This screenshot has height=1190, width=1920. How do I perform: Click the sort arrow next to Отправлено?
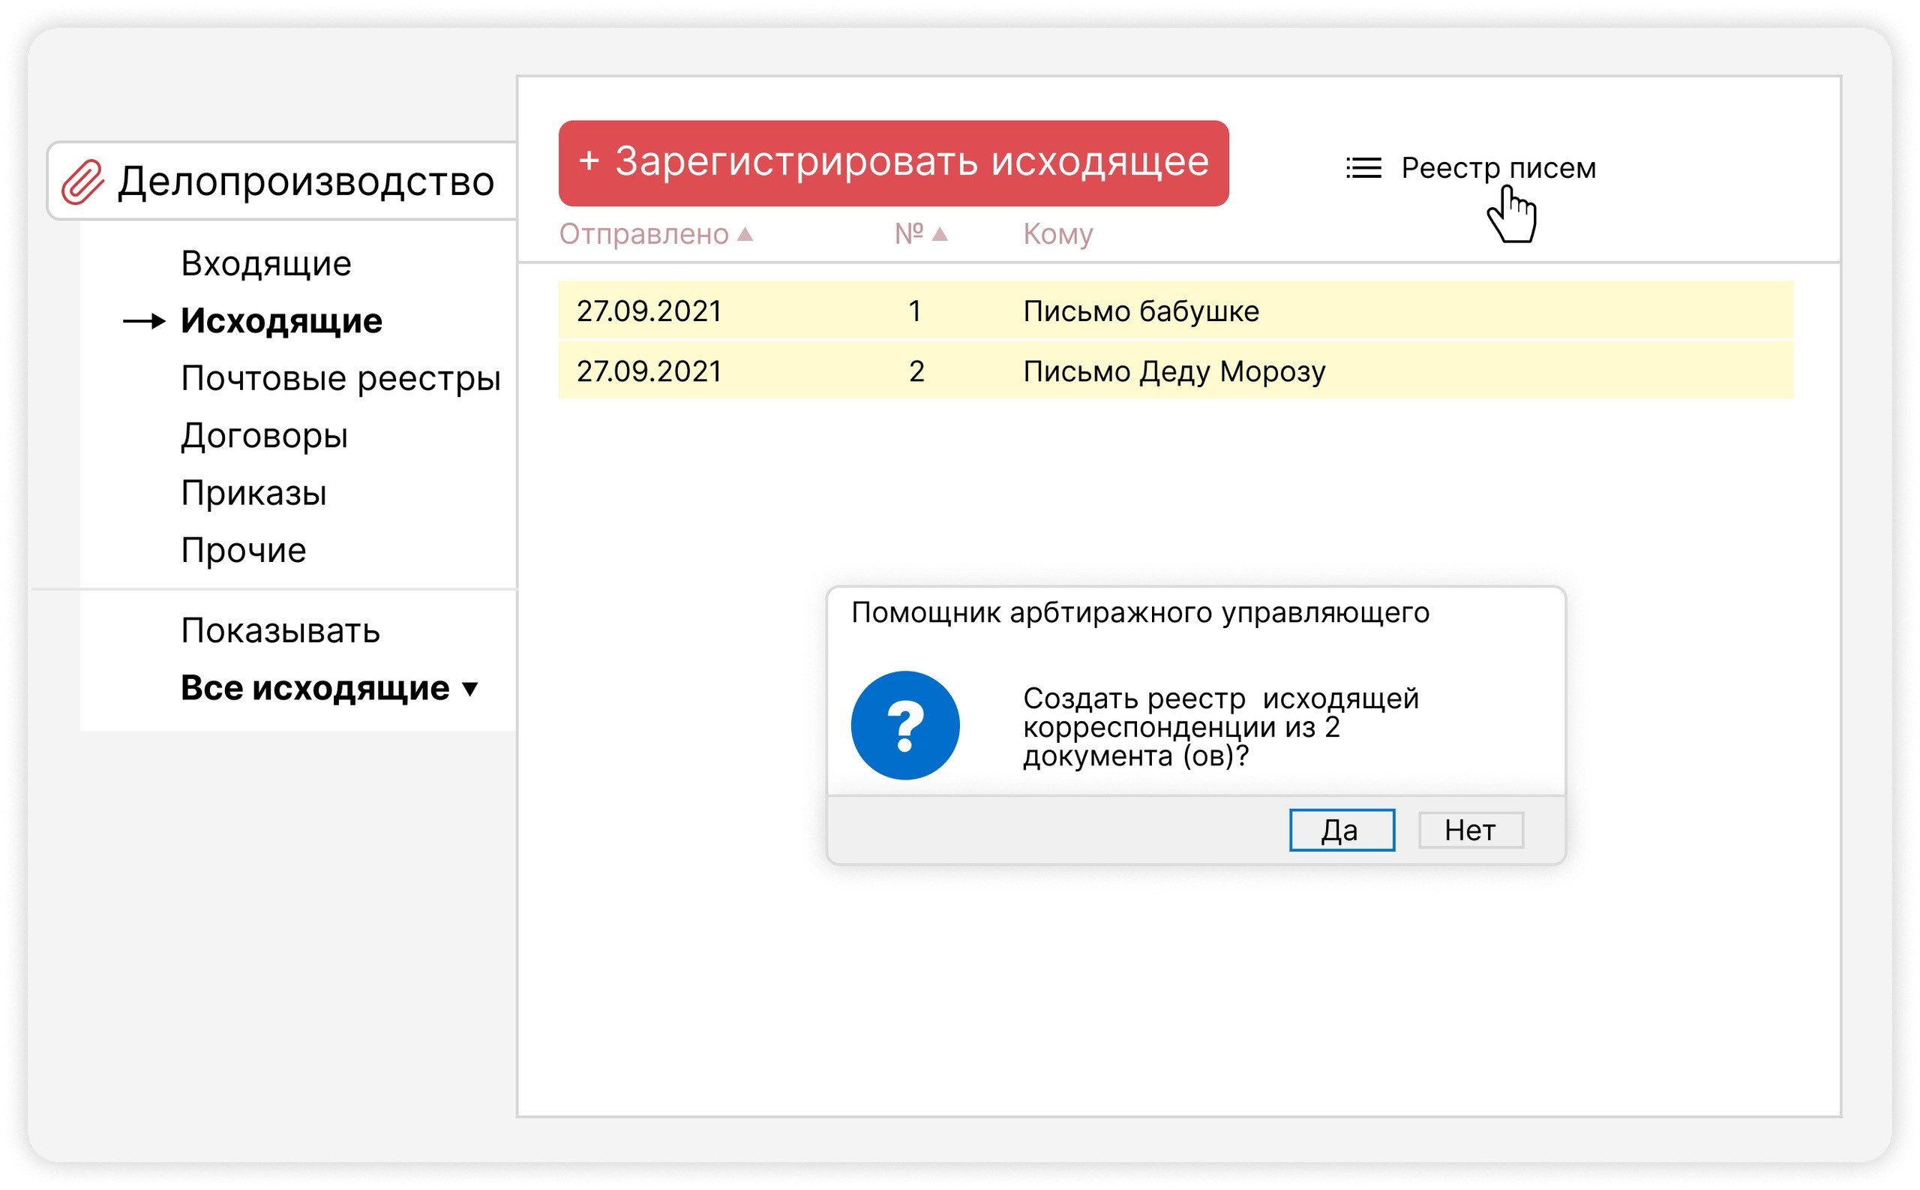coord(745,235)
